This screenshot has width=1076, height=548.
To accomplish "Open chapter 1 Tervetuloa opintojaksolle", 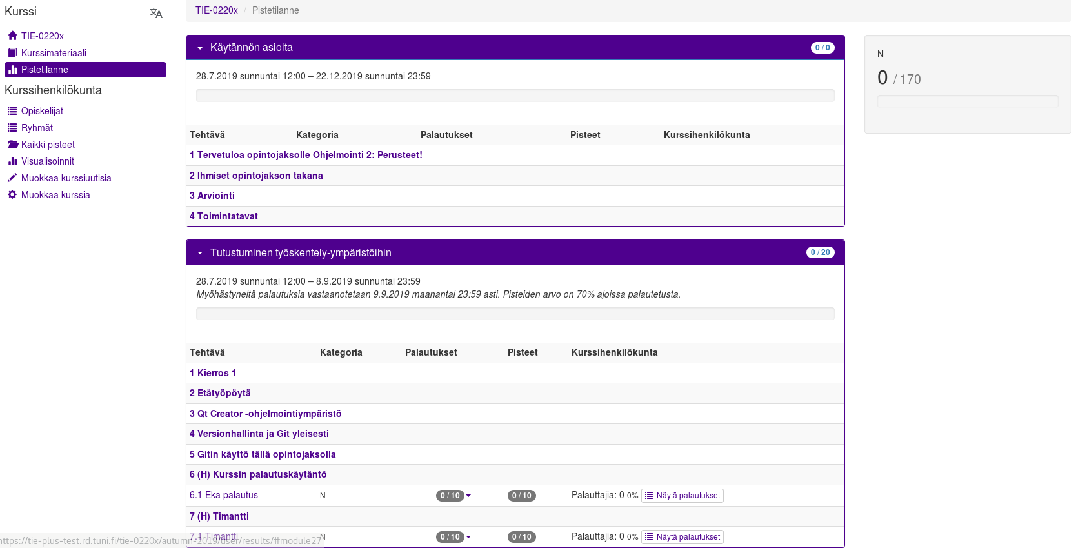I will tap(306, 155).
